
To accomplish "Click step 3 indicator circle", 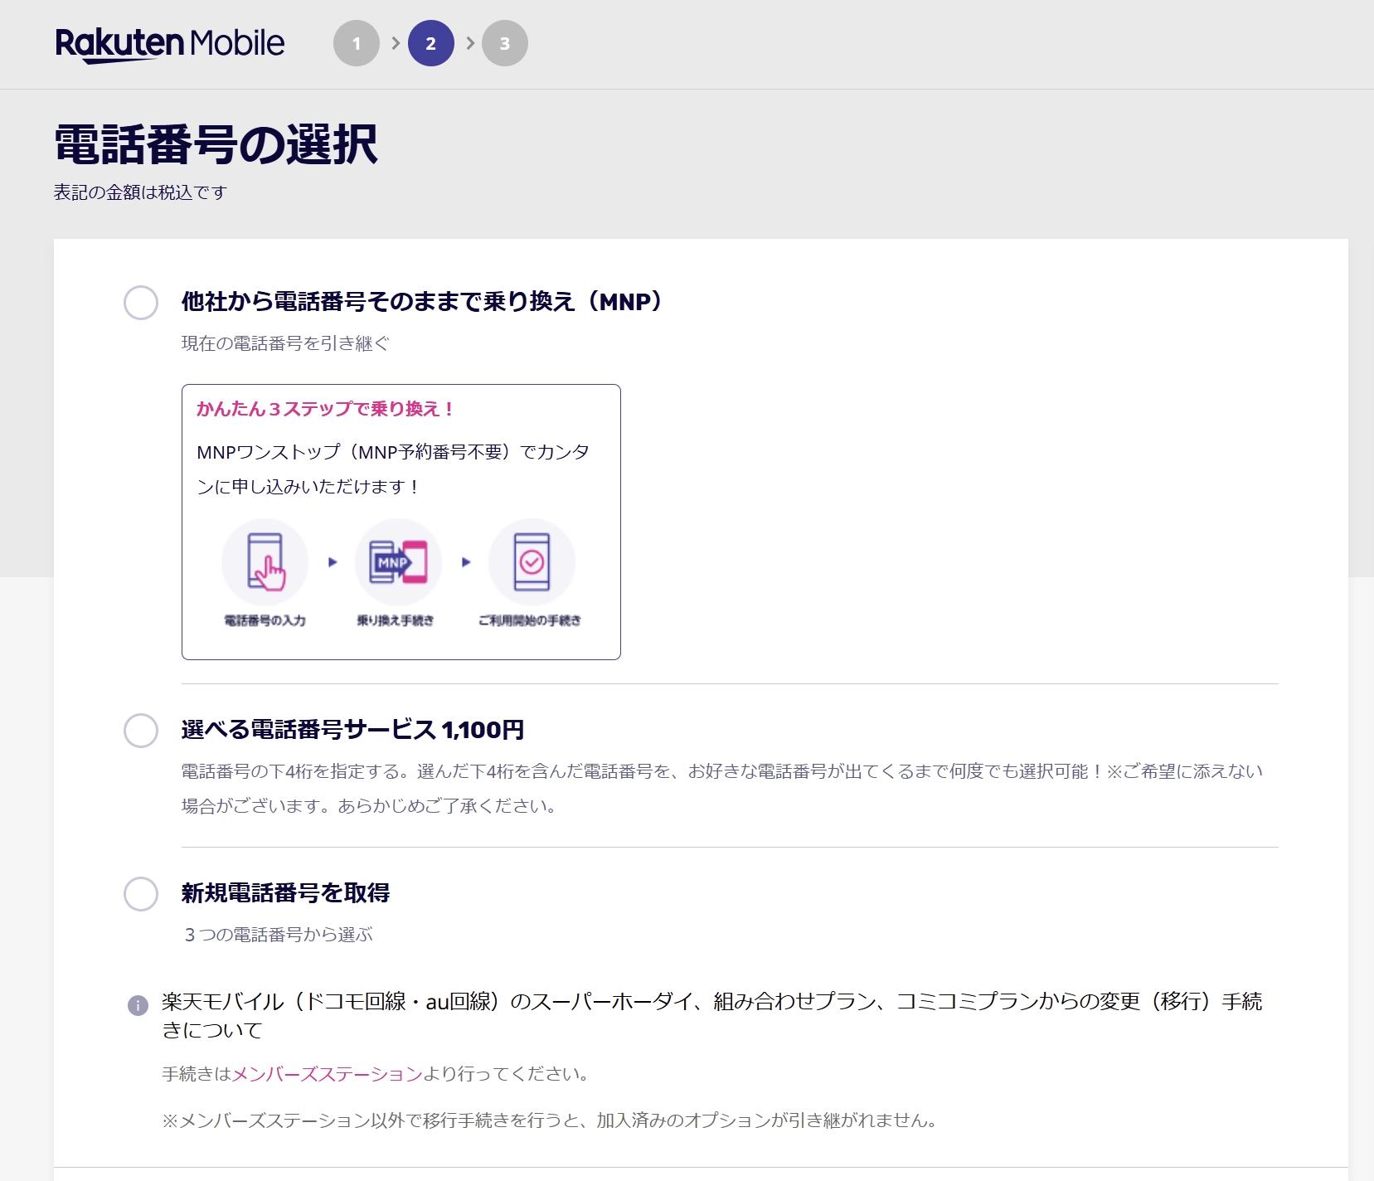I will [505, 43].
